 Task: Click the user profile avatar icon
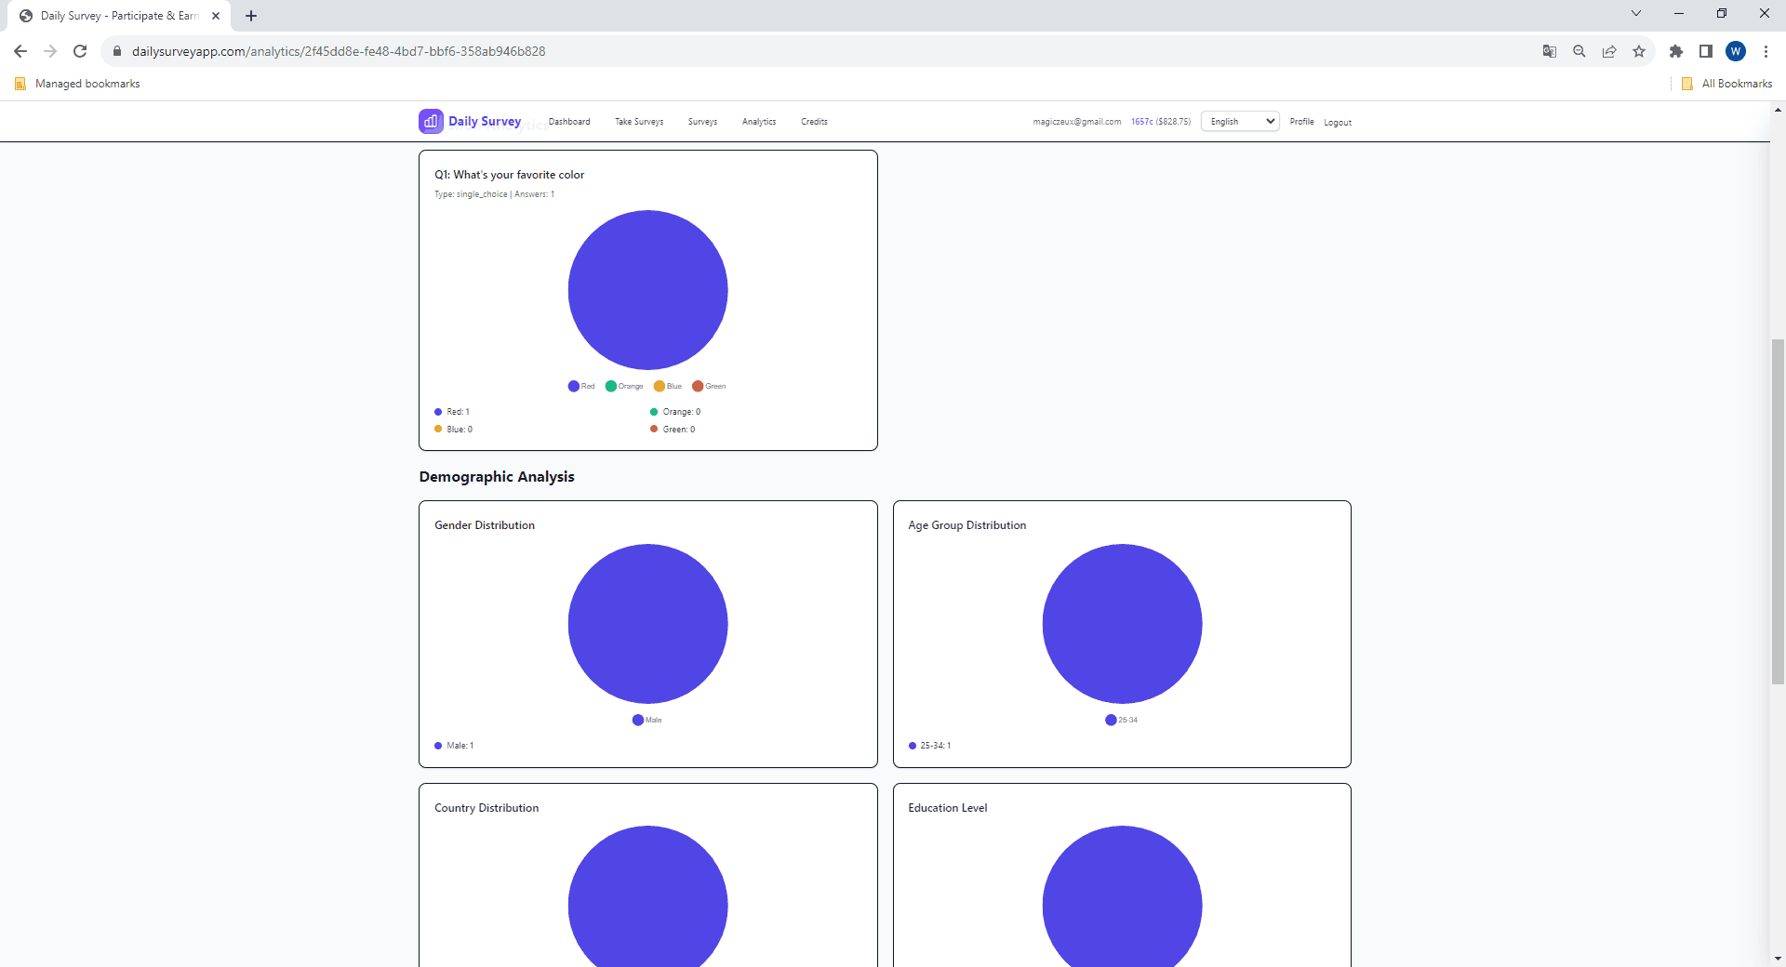pos(1737,51)
